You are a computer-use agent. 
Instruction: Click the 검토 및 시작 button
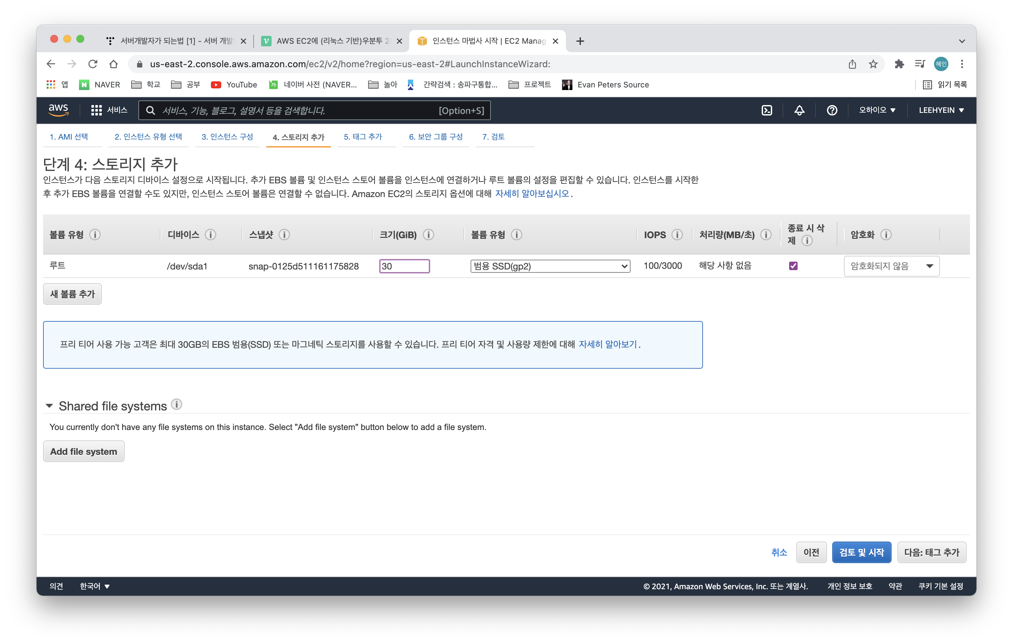(861, 552)
